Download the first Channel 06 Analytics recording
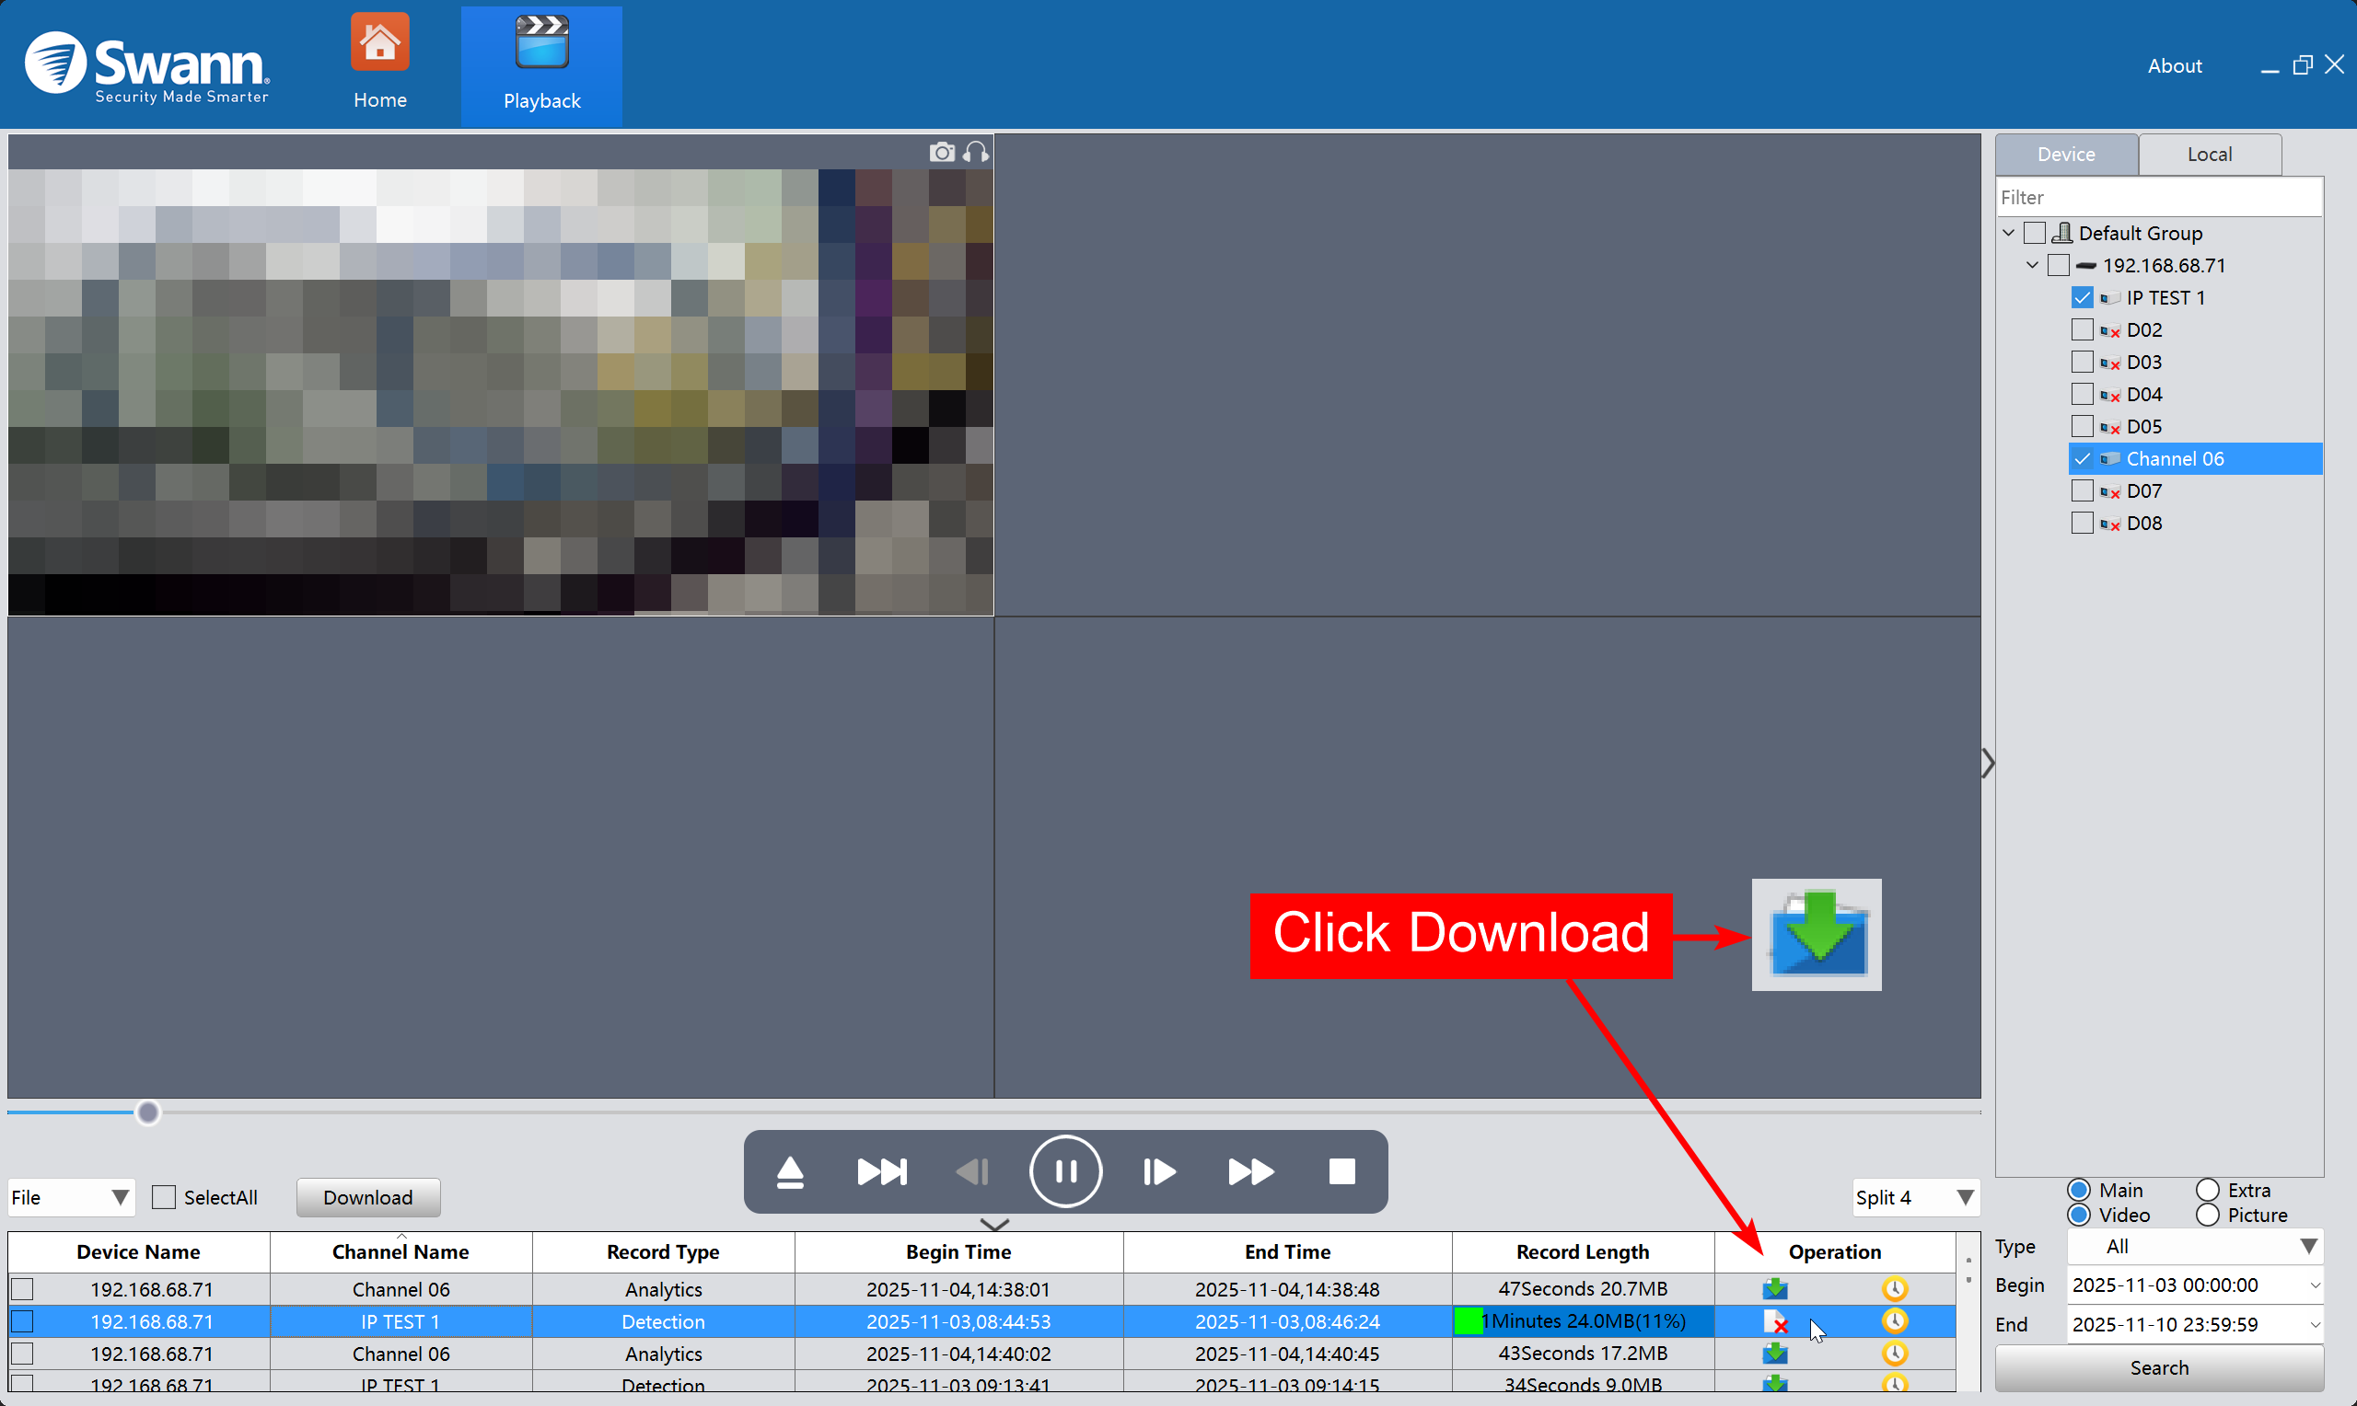This screenshot has width=2357, height=1406. click(x=1774, y=1288)
